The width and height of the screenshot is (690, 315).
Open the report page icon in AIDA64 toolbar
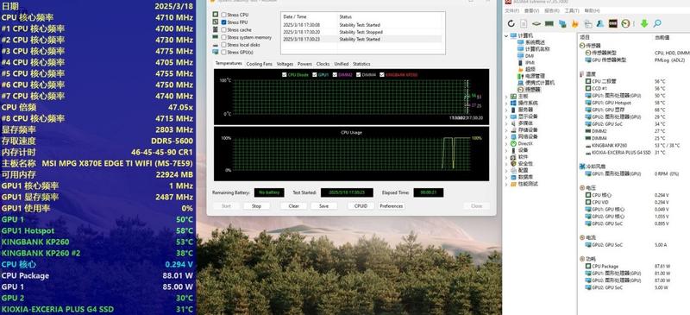click(x=524, y=24)
